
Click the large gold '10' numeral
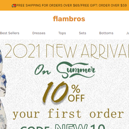(55, 92)
